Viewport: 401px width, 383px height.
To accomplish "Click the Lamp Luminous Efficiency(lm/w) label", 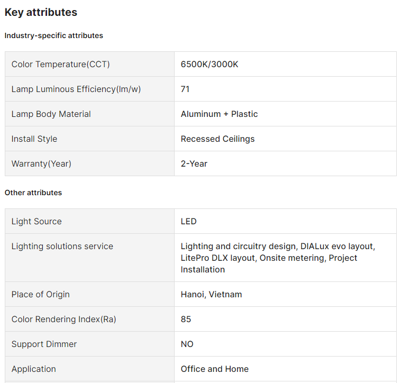I will (x=76, y=89).
